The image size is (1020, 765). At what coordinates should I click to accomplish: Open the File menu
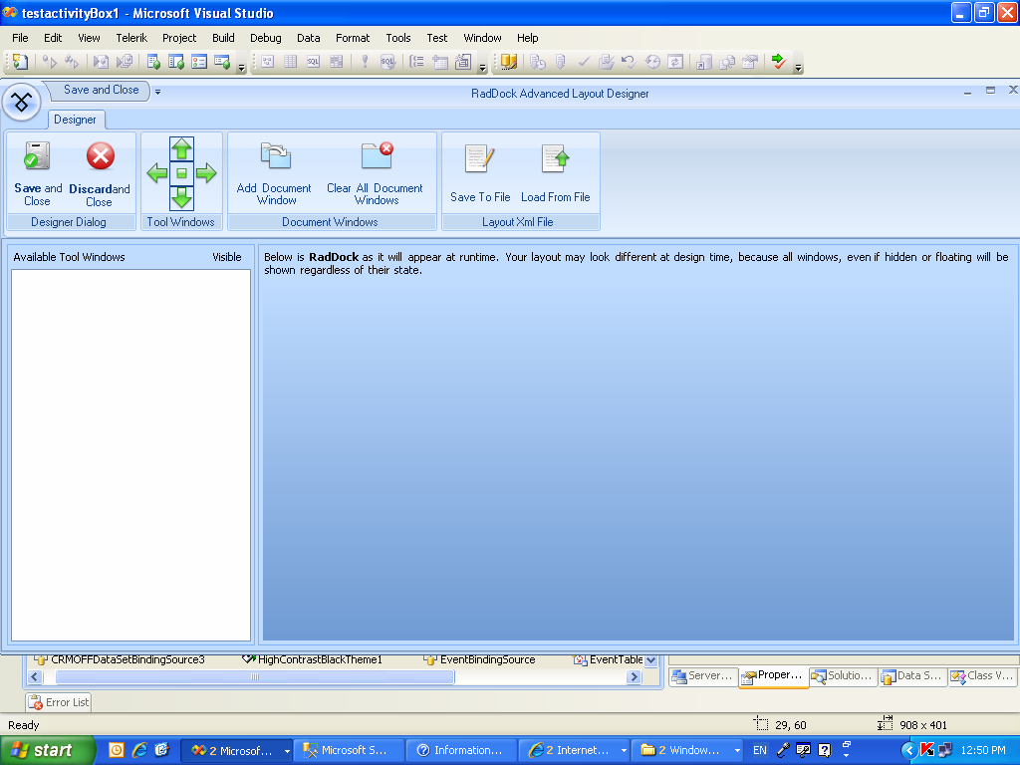[20, 38]
